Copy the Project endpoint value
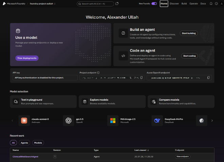This screenshot has height=162, width=224. point(142,78)
